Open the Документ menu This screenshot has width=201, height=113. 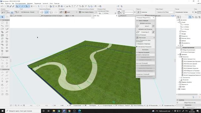coord(30,3)
